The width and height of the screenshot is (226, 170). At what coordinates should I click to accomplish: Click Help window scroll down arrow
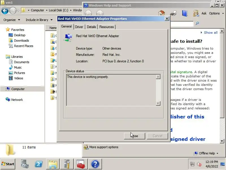[222, 141]
